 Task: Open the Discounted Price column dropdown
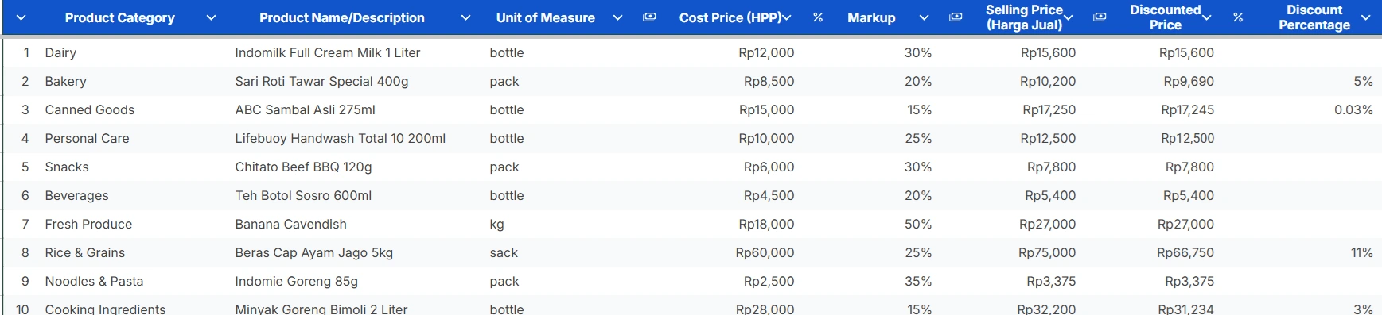[x=1207, y=17]
